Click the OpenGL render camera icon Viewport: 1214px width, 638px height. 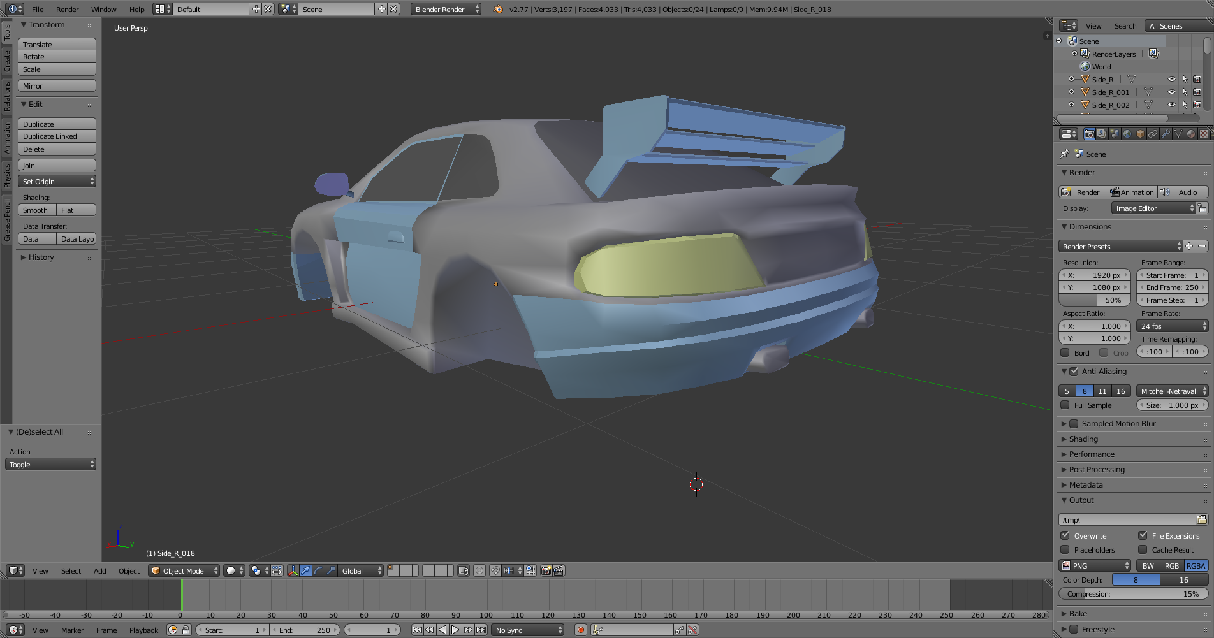coord(546,570)
